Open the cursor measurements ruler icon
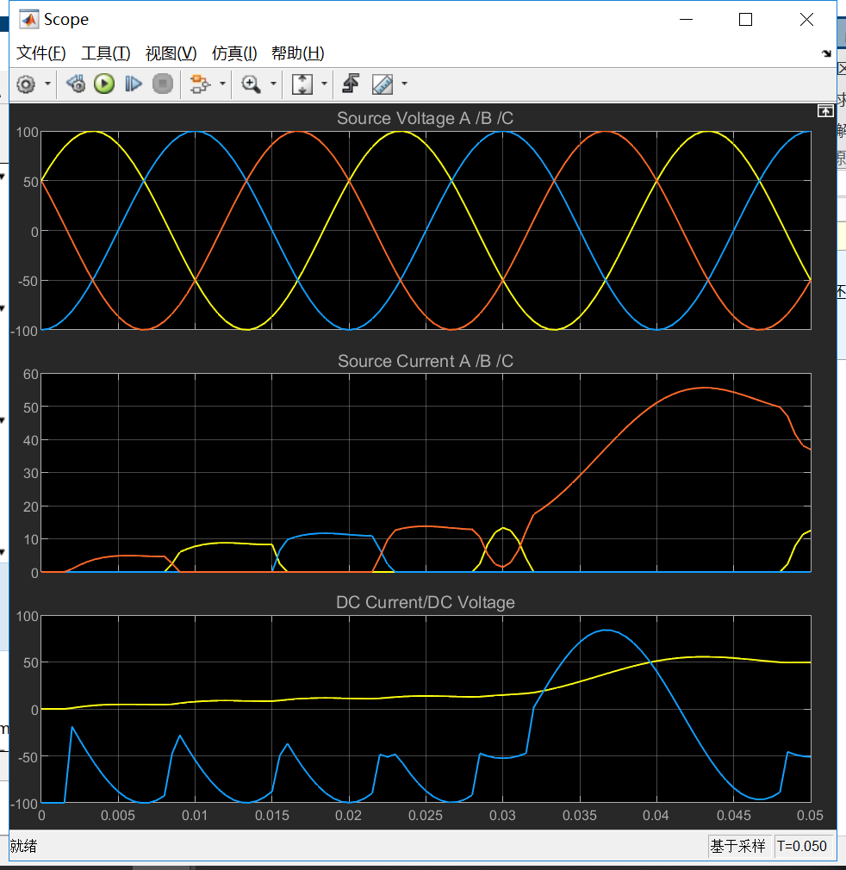This screenshot has width=846, height=870. click(383, 84)
